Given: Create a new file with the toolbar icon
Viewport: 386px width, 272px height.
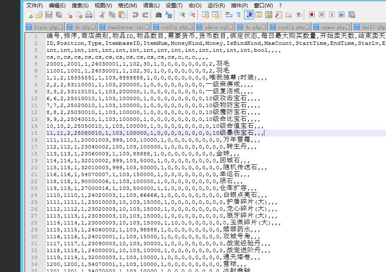Looking at the screenshot, I should click(29, 15).
